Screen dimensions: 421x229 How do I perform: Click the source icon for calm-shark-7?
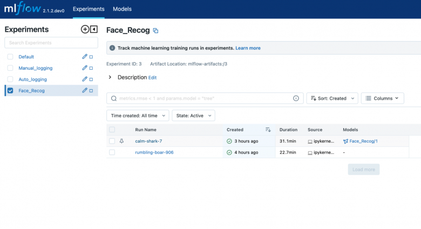pyautogui.click(x=310, y=142)
